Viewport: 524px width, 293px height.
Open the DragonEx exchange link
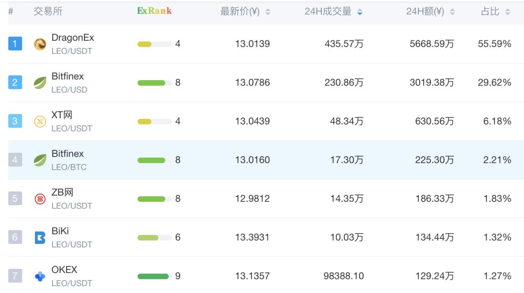tap(73, 38)
